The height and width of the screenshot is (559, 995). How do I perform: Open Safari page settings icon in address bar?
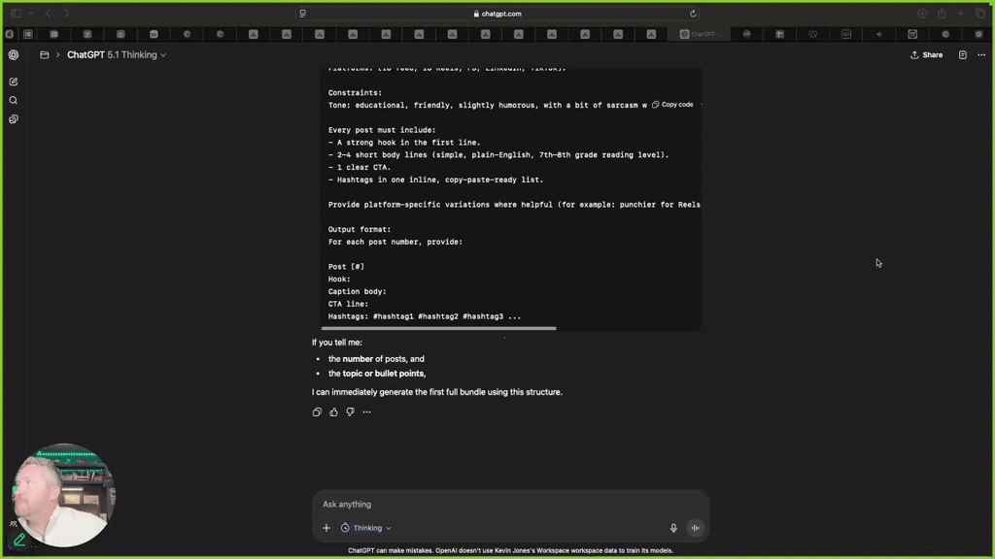[x=303, y=14]
